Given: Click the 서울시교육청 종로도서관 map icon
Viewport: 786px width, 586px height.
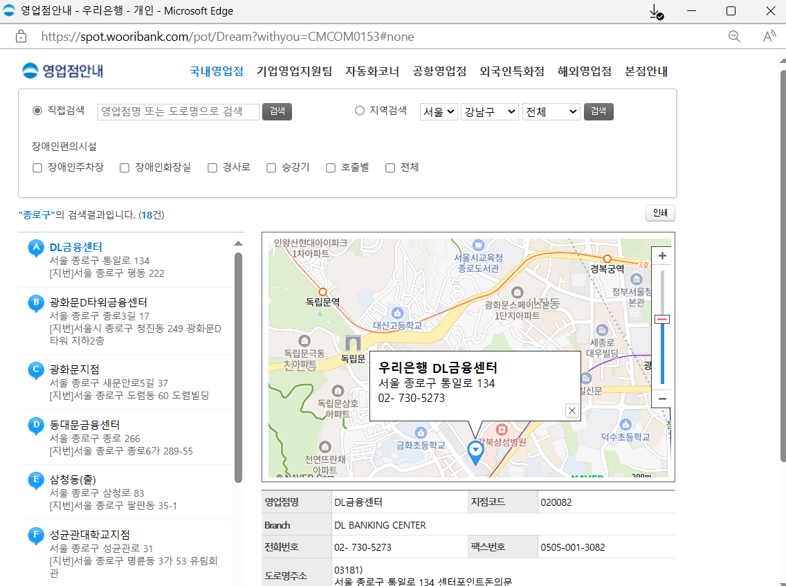Looking at the screenshot, I should [x=478, y=245].
